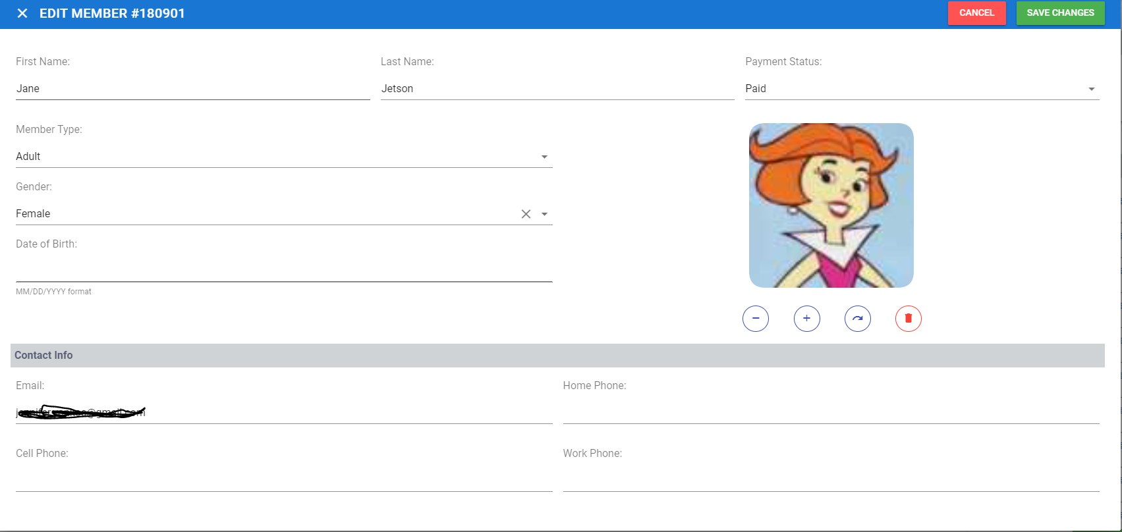Rotate the member photo clockwise

pyautogui.click(x=858, y=319)
